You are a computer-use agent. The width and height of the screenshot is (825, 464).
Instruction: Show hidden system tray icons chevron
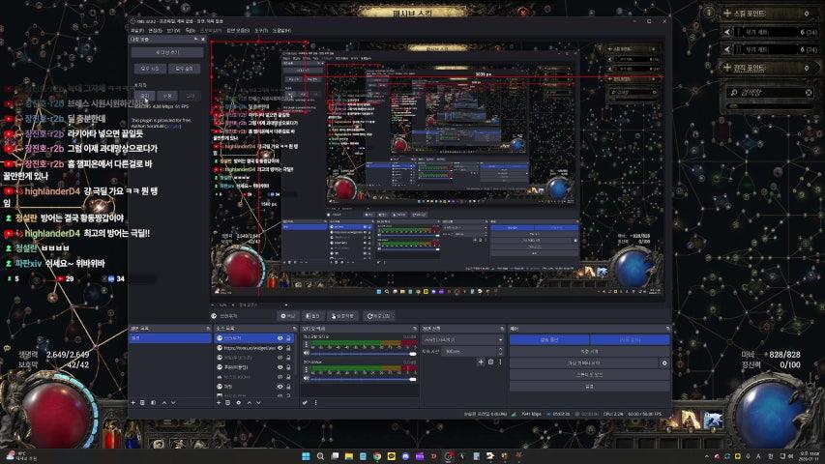coord(707,456)
